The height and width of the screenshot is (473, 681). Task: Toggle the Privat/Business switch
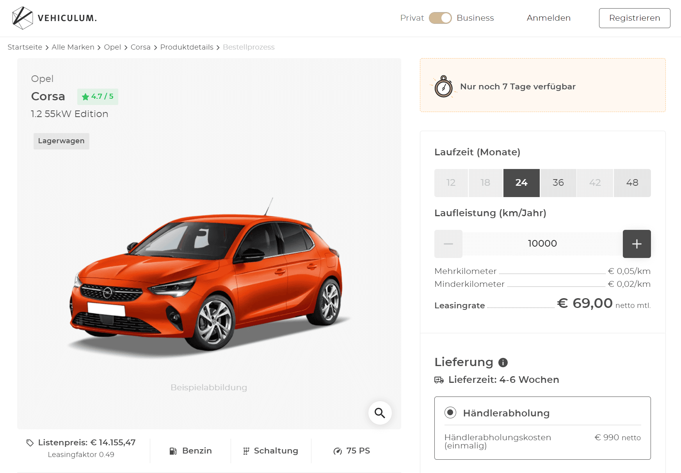pyautogui.click(x=440, y=18)
